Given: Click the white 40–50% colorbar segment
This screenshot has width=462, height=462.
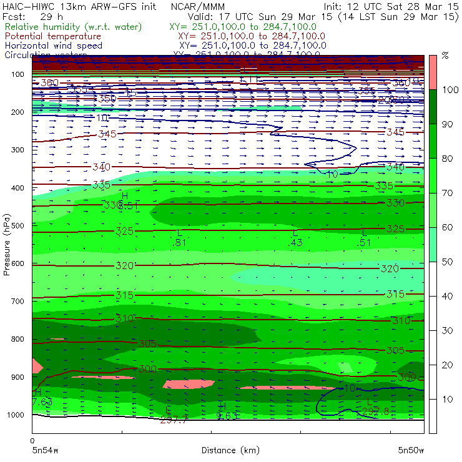Looking at the screenshot, I should click(433, 279).
